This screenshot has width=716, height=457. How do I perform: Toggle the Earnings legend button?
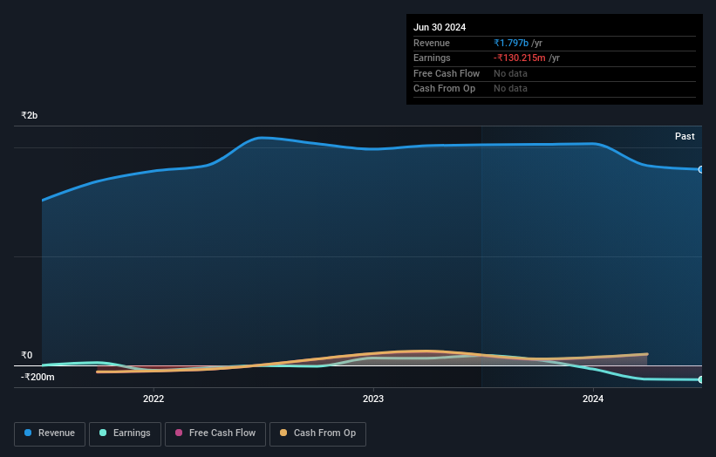click(125, 433)
